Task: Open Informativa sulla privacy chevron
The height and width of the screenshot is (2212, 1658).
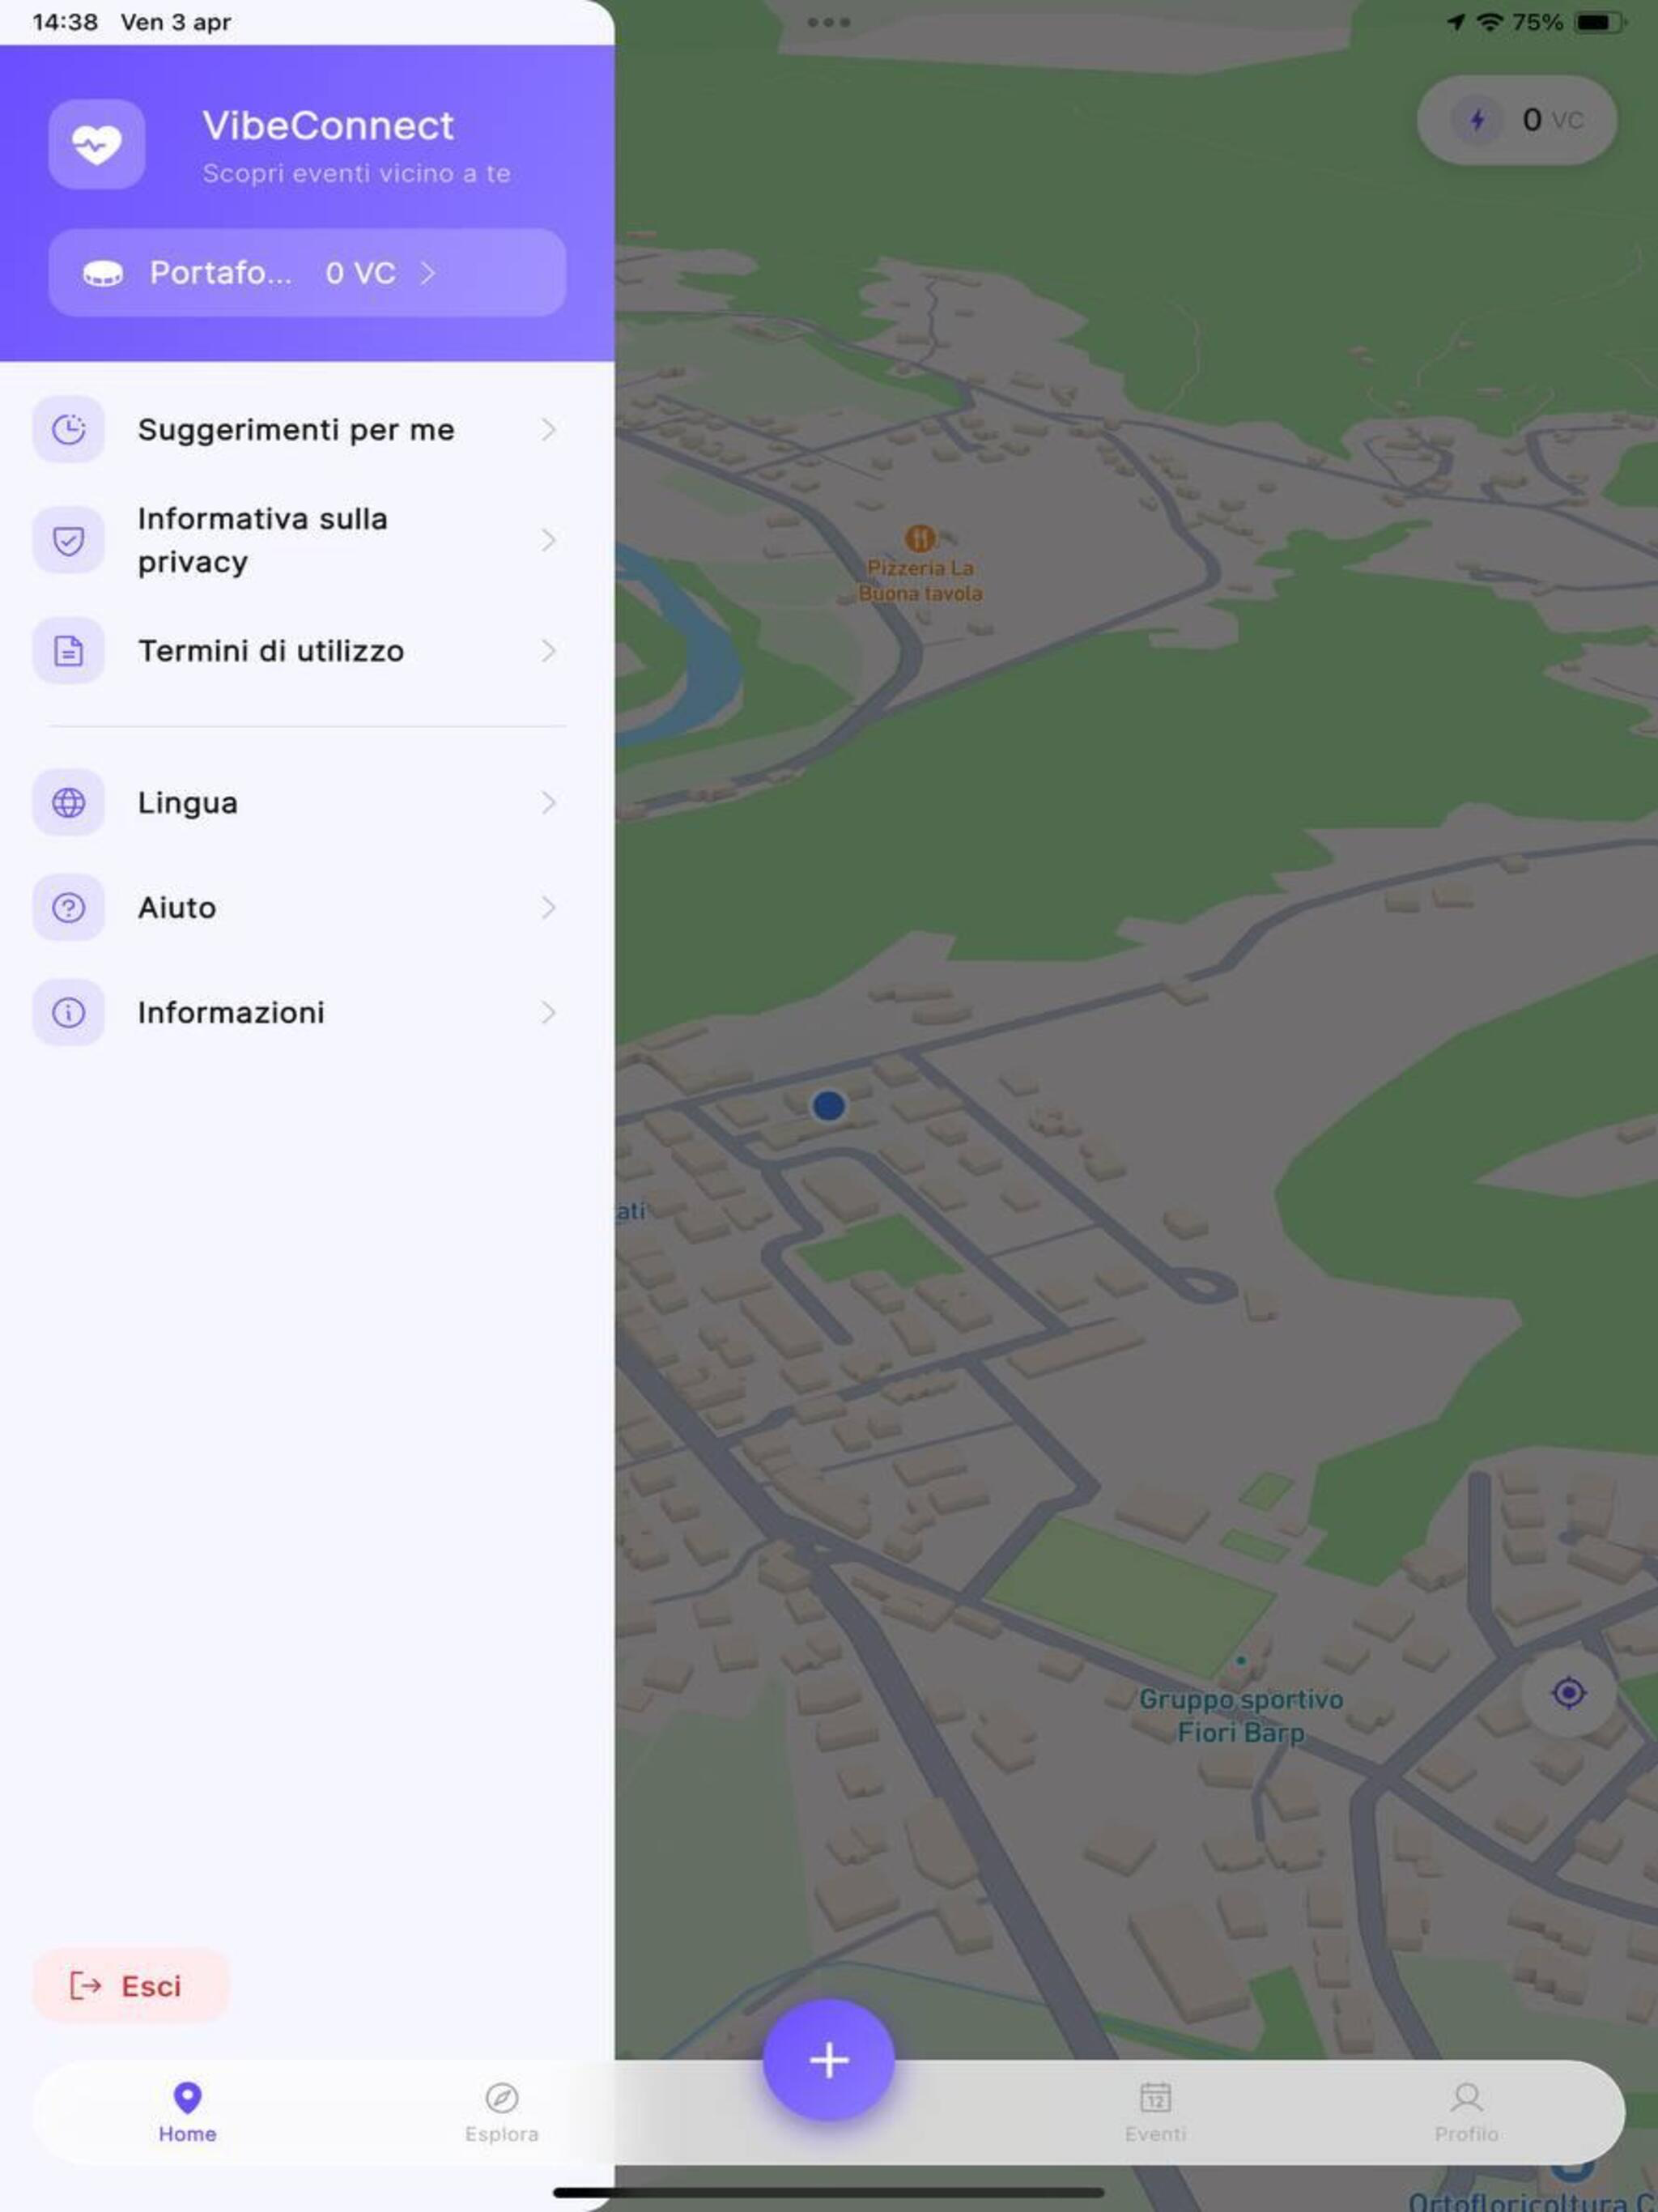Action: (548, 540)
